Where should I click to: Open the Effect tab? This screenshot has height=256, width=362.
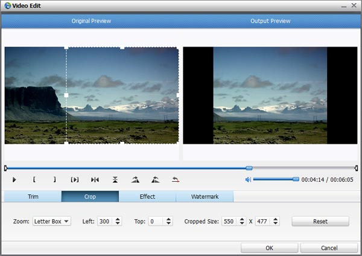[x=147, y=197]
